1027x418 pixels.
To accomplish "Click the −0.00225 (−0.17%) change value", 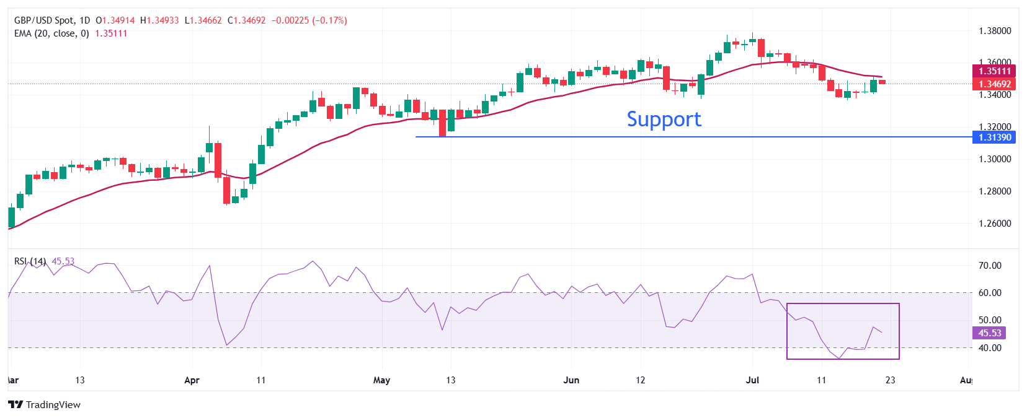I will (x=309, y=20).
